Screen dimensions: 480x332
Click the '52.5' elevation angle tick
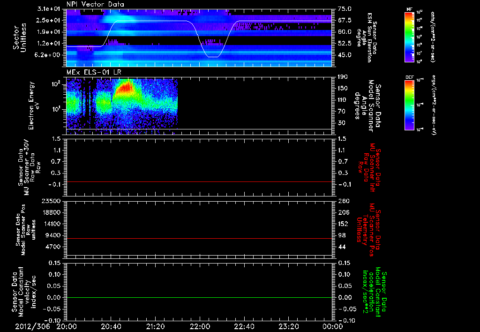tap(345, 44)
